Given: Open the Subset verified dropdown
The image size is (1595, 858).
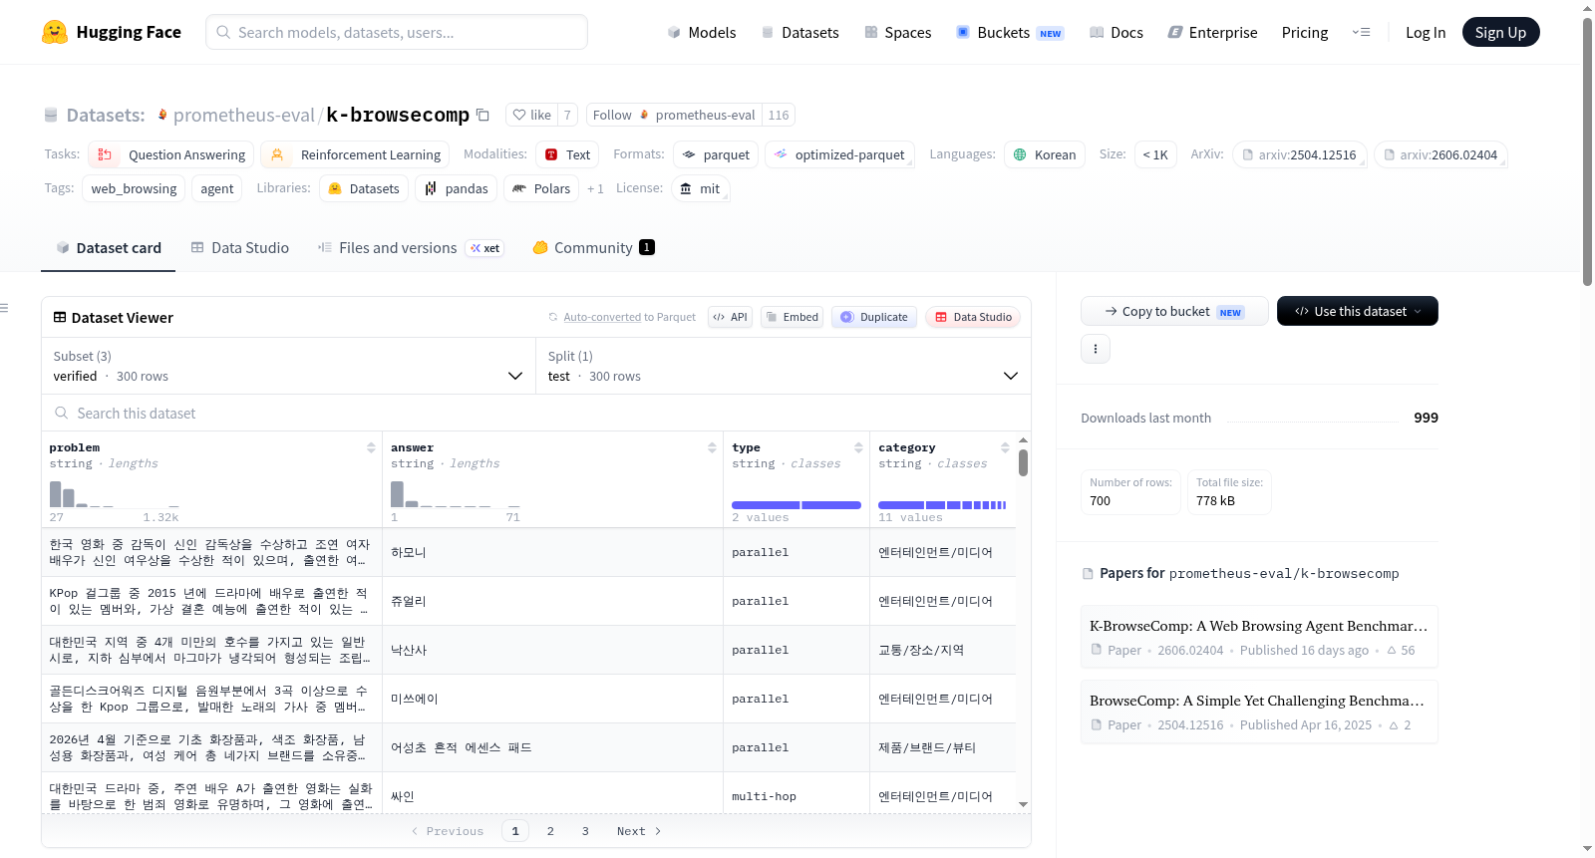Looking at the screenshot, I should click(x=288, y=366).
